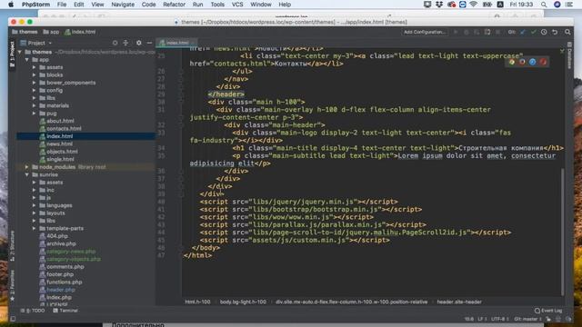The image size is (582, 327).
Task: Click line number 40 in the gutter
Action: click(x=161, y=202)
